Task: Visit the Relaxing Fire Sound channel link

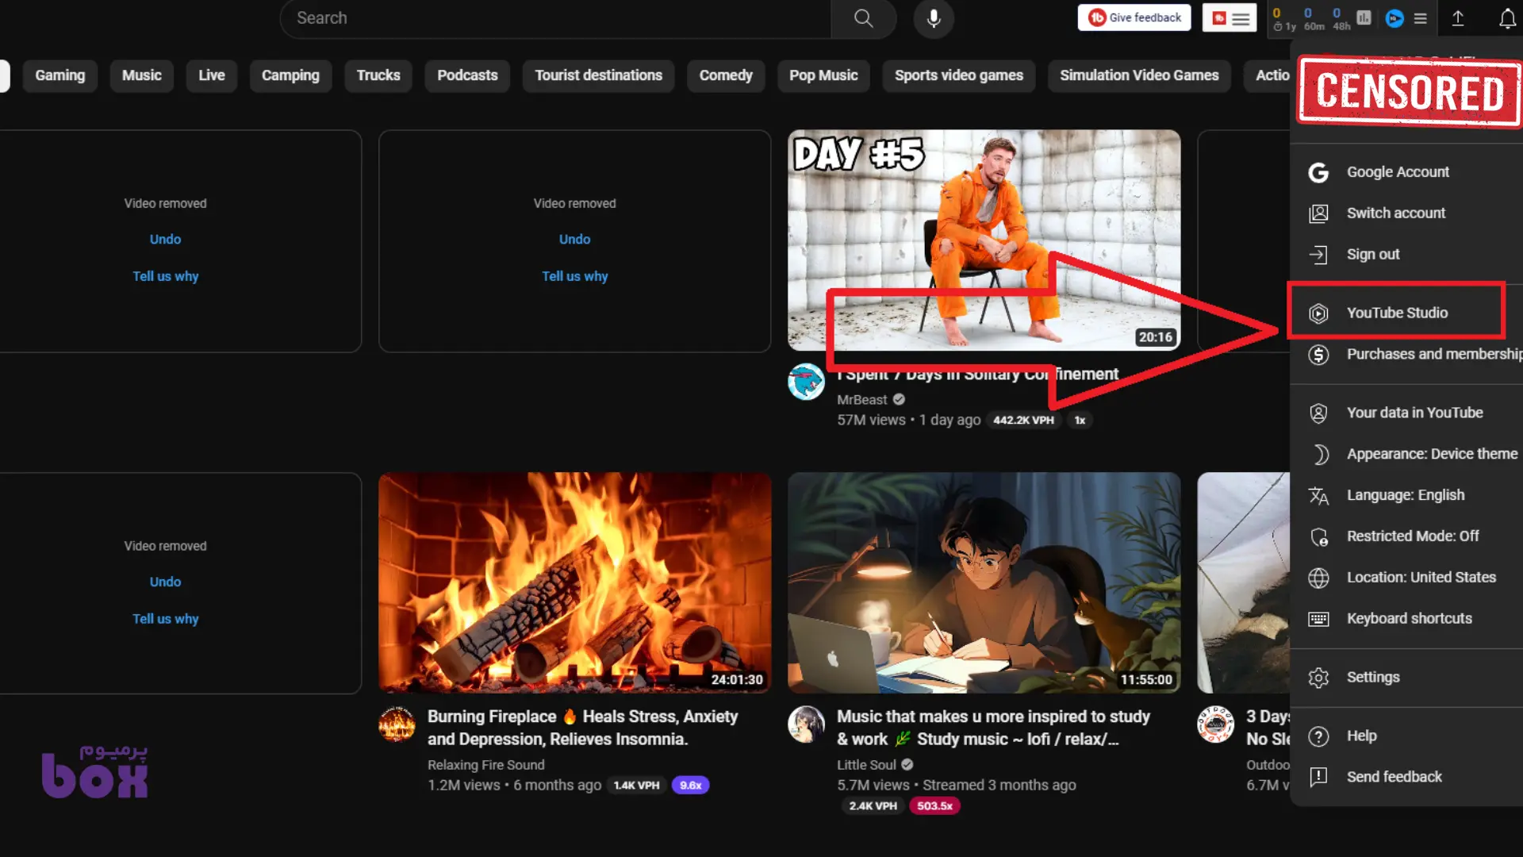Action: coord(485,765)
